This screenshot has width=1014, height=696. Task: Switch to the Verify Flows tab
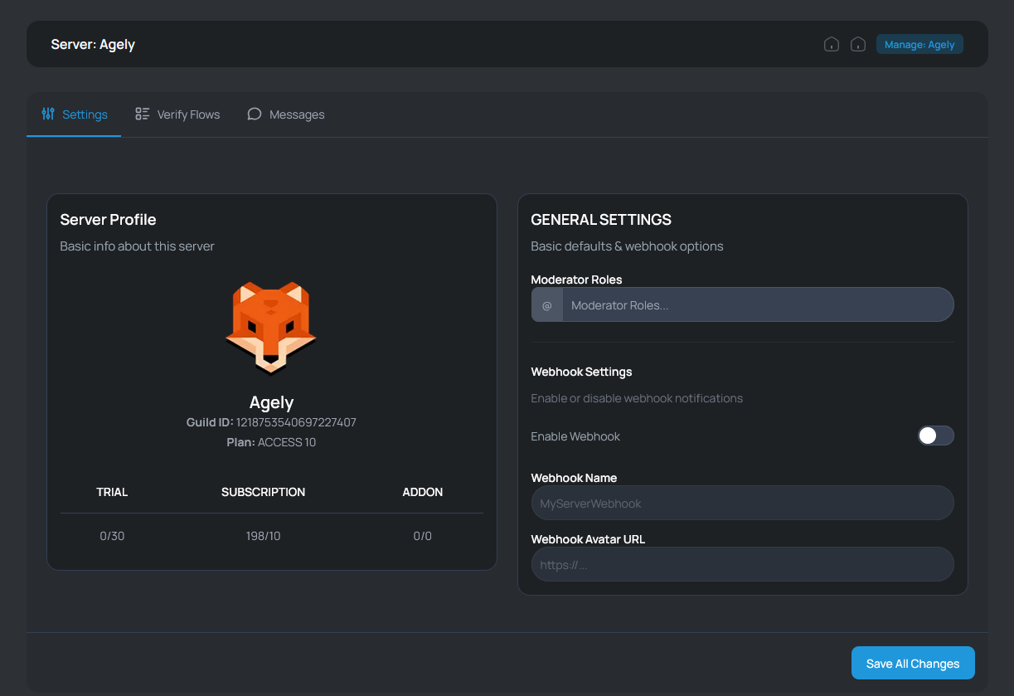(x=188, y=114)
